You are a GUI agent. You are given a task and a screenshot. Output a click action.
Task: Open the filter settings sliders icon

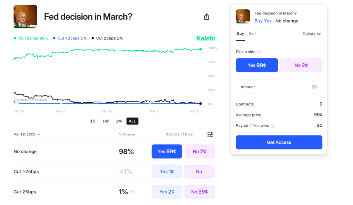pos(210,134)
